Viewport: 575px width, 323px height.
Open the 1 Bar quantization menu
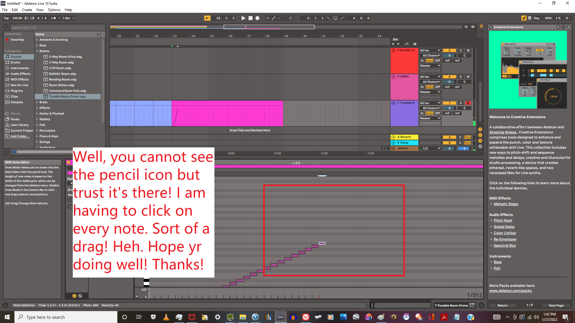(69, 18)
